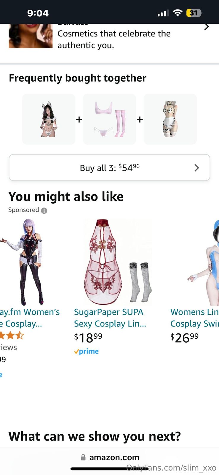219x475 pixels.
Task: Click the Buy all 3 button
Action: (x=109, y=167)
